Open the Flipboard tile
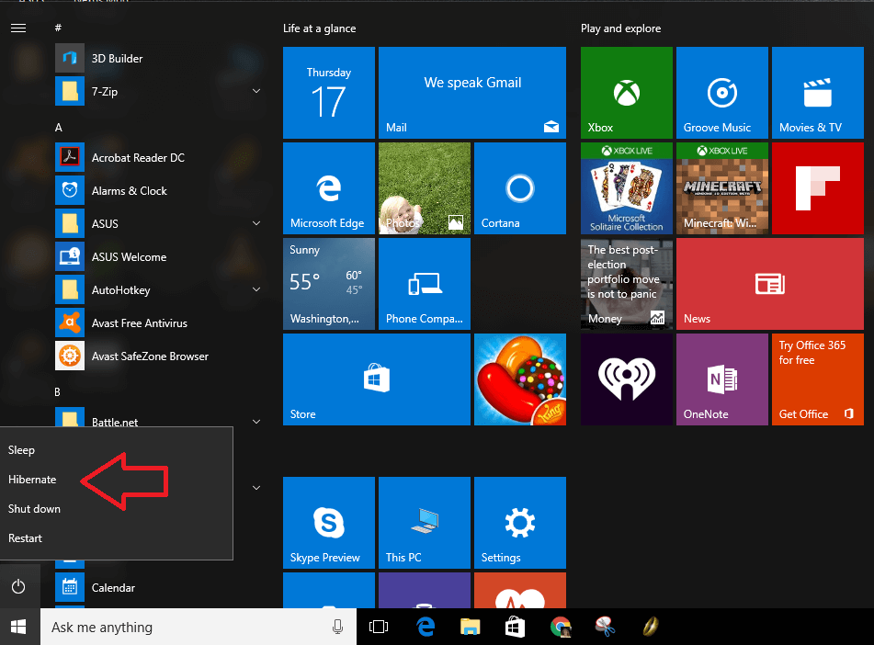 (818, 188)
